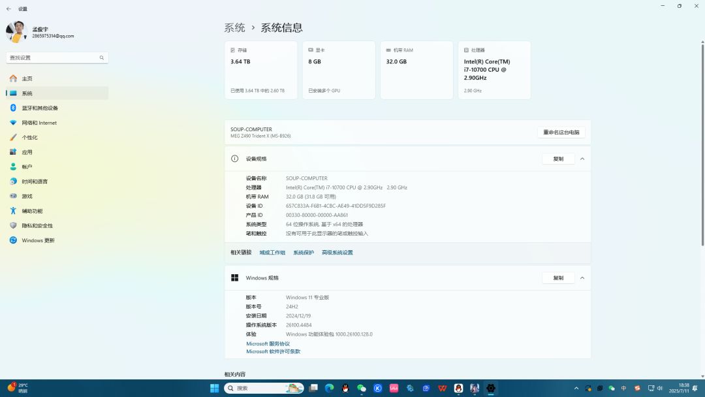Screen dimensions: 705x397
Task: Open the 主页 home page in sidebar
Action: [57, 78]
